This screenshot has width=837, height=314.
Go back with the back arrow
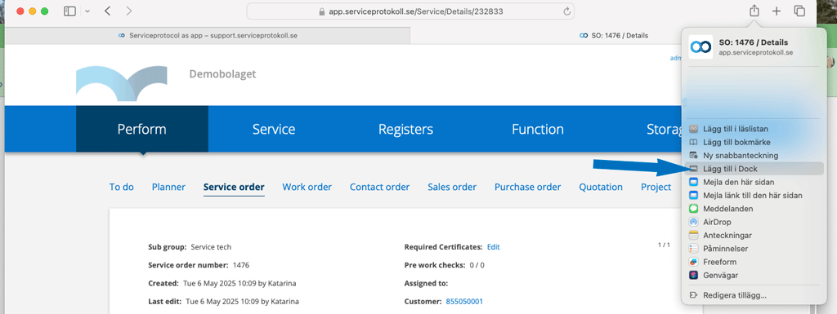(x=107, y=11)
